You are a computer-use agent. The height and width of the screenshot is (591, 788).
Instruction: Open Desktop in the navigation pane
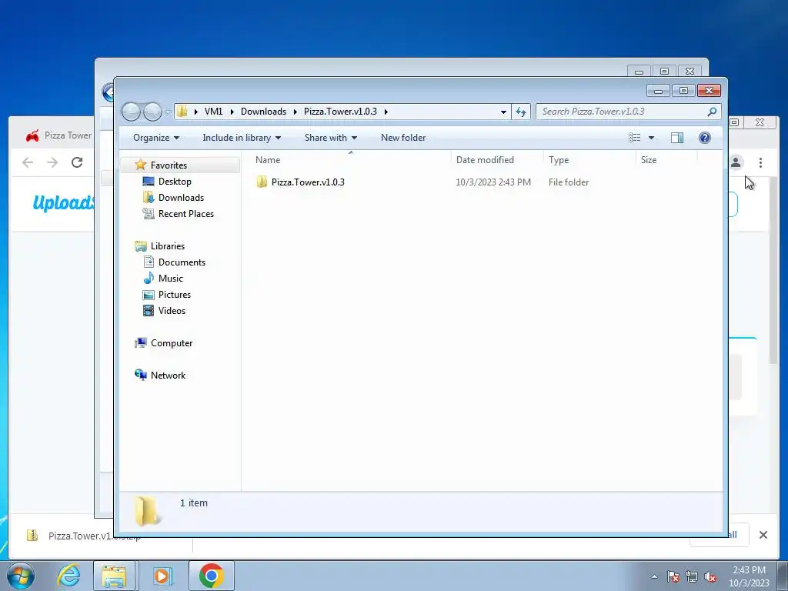click(175, 182)
